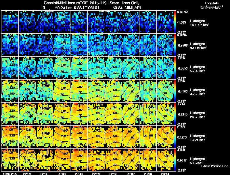Click the '23:02' time label

131,174
